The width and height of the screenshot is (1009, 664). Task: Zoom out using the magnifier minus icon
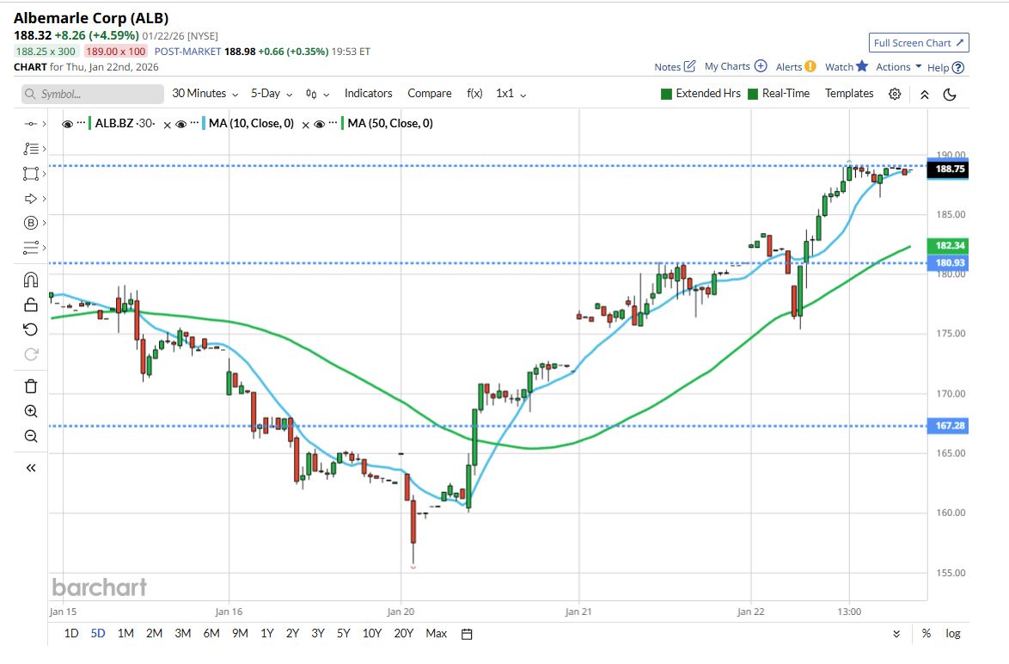click(x=31, y=436)
